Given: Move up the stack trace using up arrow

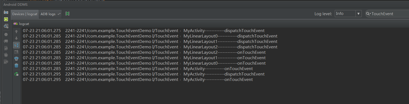Looking at the screenshot, I should (16, 31).
